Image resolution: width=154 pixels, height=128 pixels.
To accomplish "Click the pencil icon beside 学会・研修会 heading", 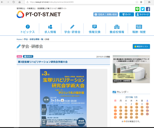I will coord(19,46).
